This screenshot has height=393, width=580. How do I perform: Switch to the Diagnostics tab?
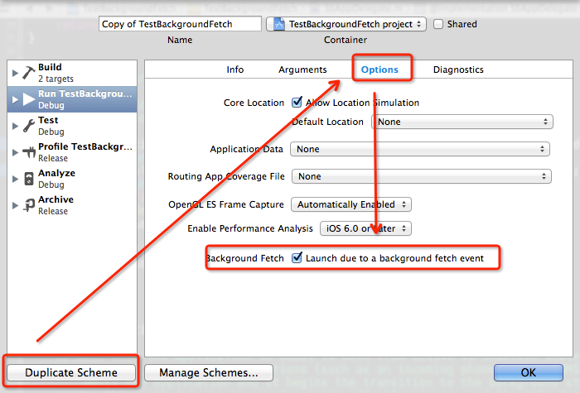[458, 69]
